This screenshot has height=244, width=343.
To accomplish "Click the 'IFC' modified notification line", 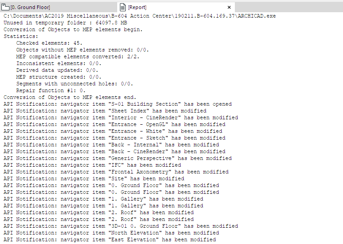I will (x=92, y=165).
